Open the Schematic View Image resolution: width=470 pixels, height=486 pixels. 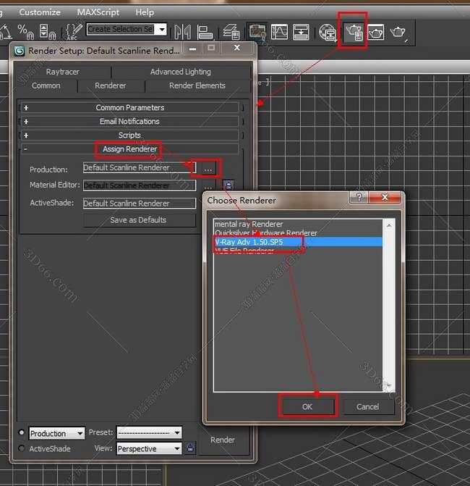tap(301, 32)
